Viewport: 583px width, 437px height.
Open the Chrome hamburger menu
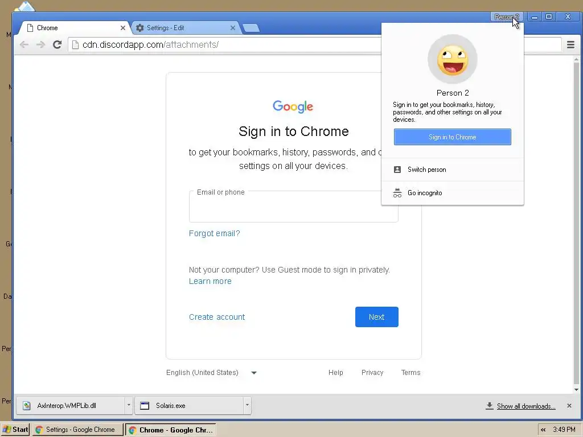click(570, 44)
